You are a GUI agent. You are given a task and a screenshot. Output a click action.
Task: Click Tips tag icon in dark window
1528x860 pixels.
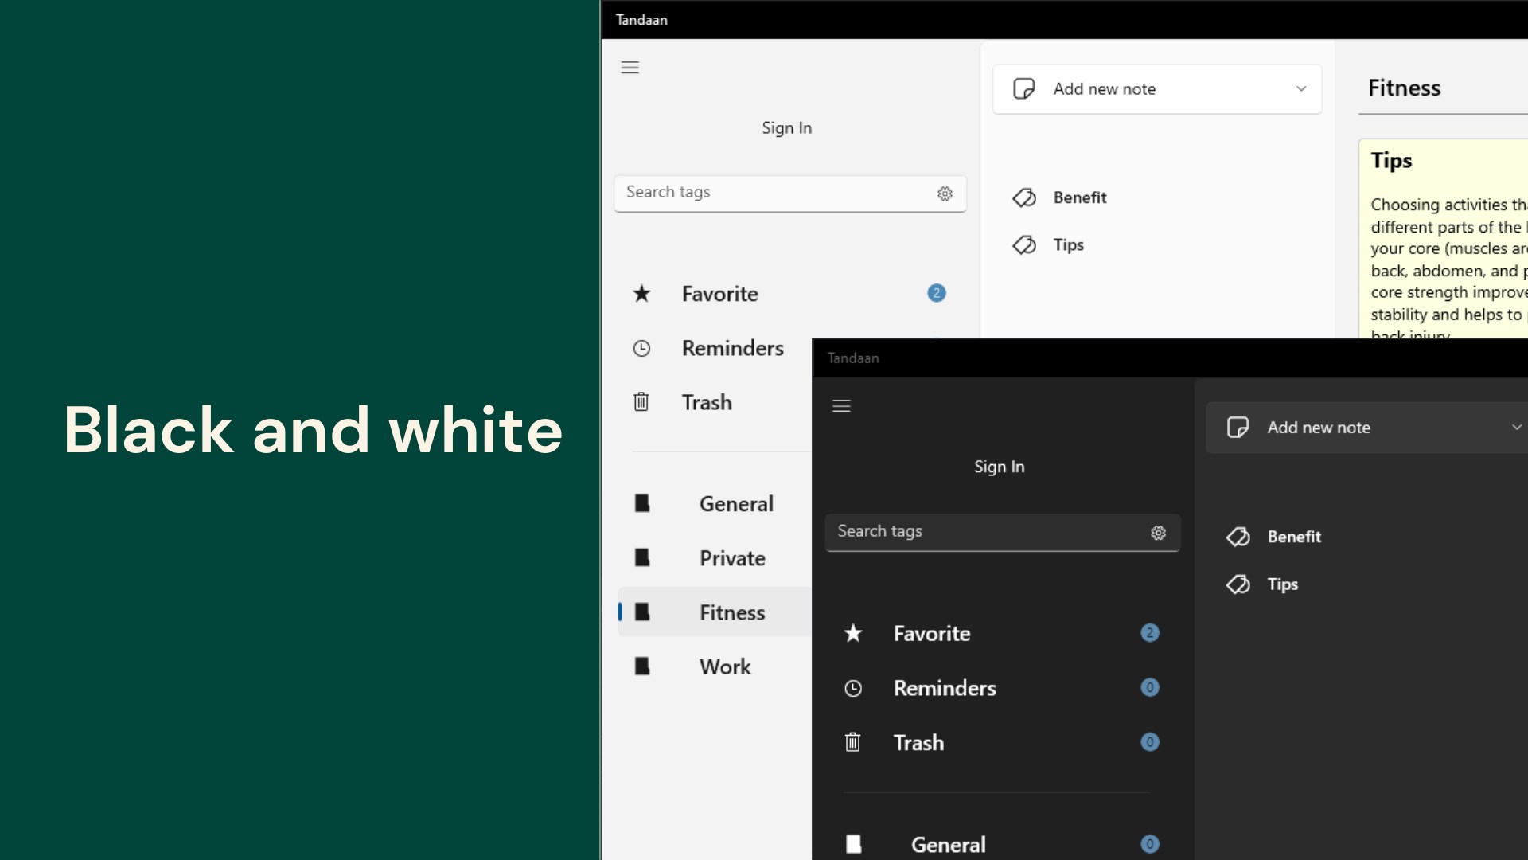(1238, 584)
